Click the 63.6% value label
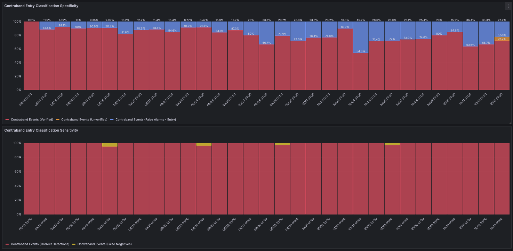513x251 pixels. point(470,45)
